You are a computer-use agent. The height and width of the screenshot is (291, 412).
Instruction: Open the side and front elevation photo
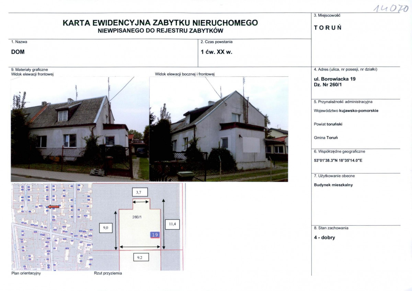(219, 129)
